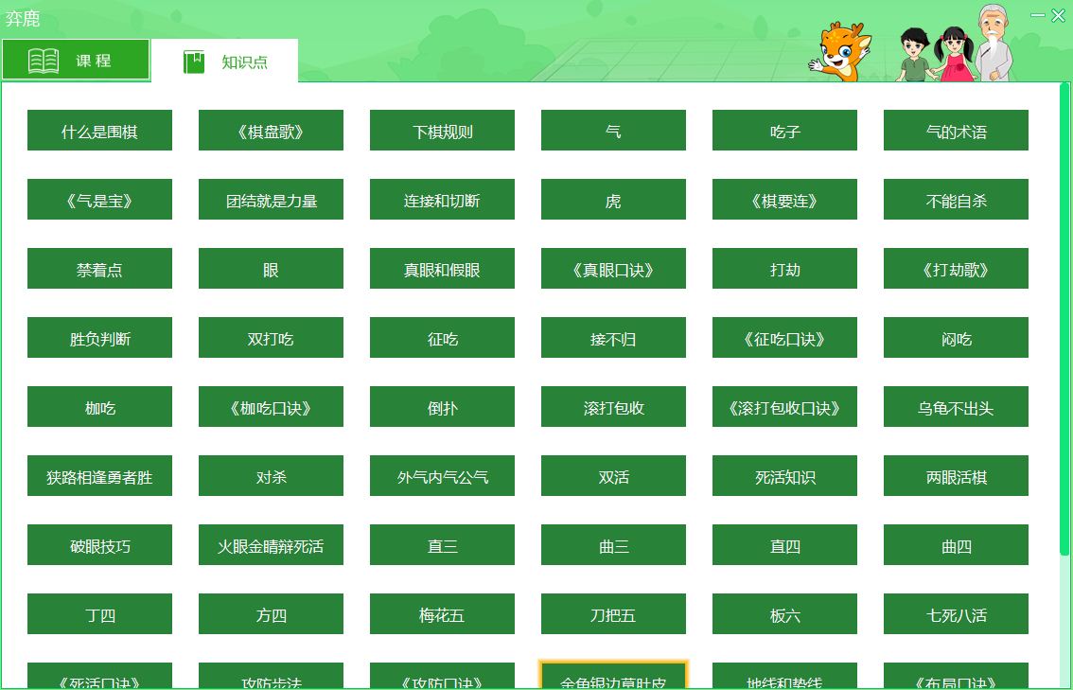This screenshot has height=690, width=1073.
Task: Select the 火眼金睛辩死活 button
Action: point(271,545)
